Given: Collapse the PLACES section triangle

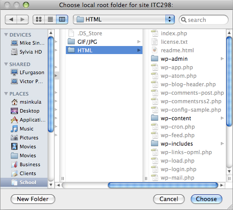Looking at the screenshot, I should (6, 94).
